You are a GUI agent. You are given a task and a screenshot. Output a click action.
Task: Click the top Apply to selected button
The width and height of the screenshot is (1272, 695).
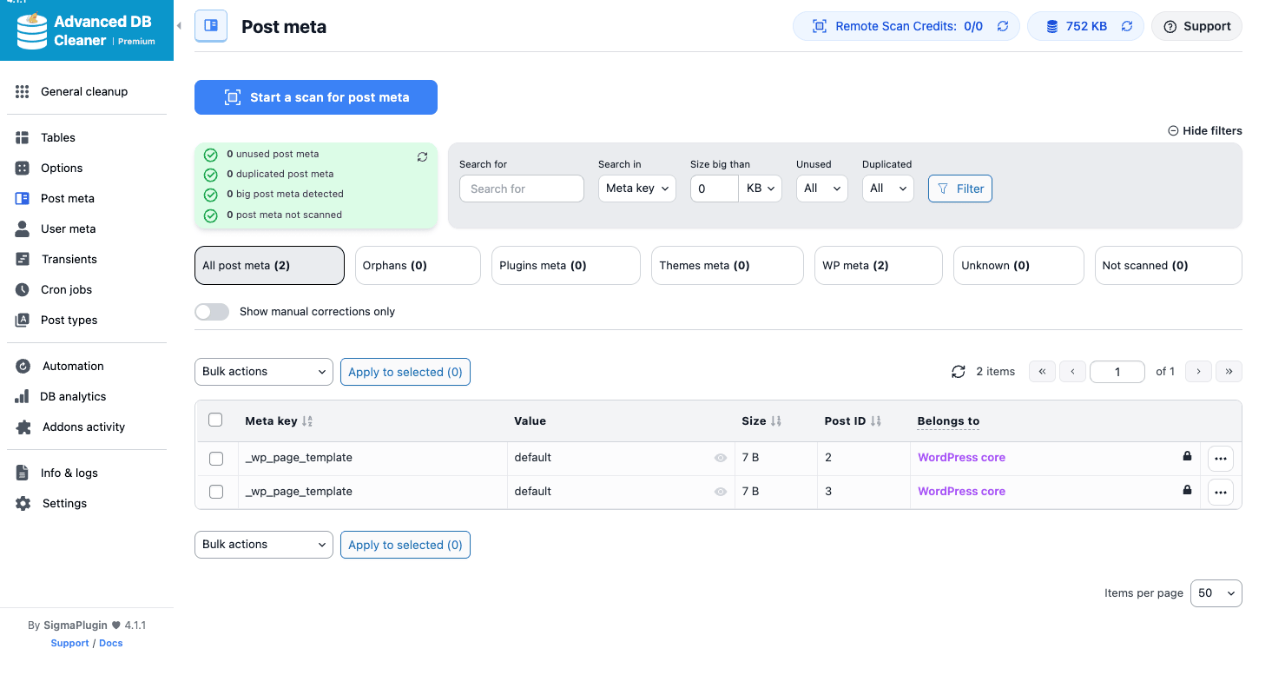click(x=405, y=372)
